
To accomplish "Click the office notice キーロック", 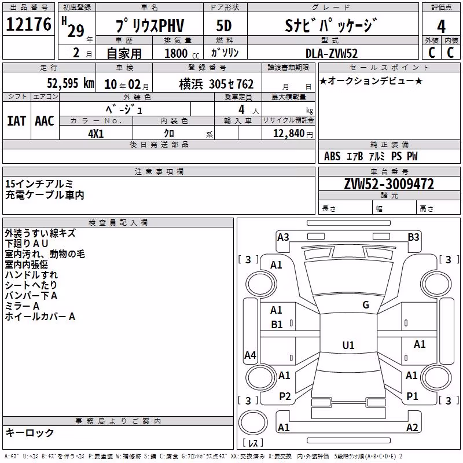I will [x=30, y=433].
